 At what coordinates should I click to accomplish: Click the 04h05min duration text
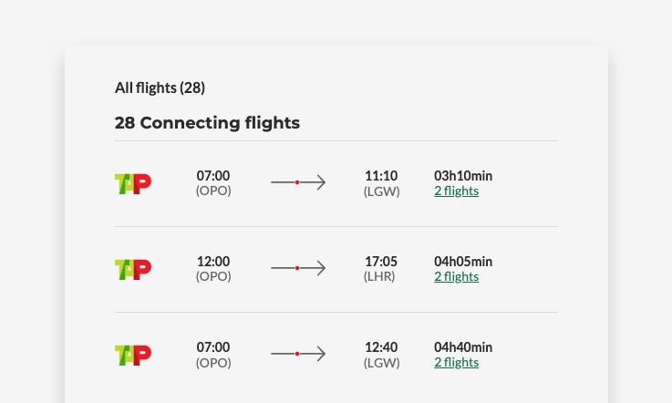pos(463,262)
